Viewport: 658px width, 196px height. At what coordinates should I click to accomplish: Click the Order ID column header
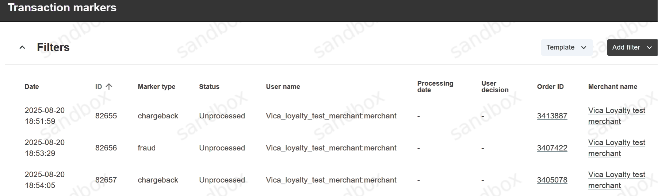tap(550, 87)
